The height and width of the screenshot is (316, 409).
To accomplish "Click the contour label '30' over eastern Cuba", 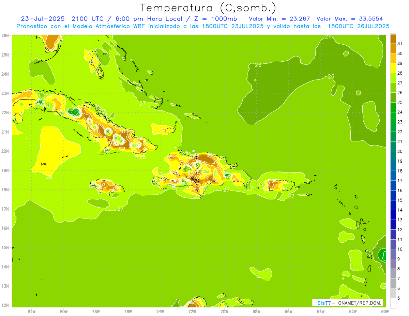I will pos(121,131).
